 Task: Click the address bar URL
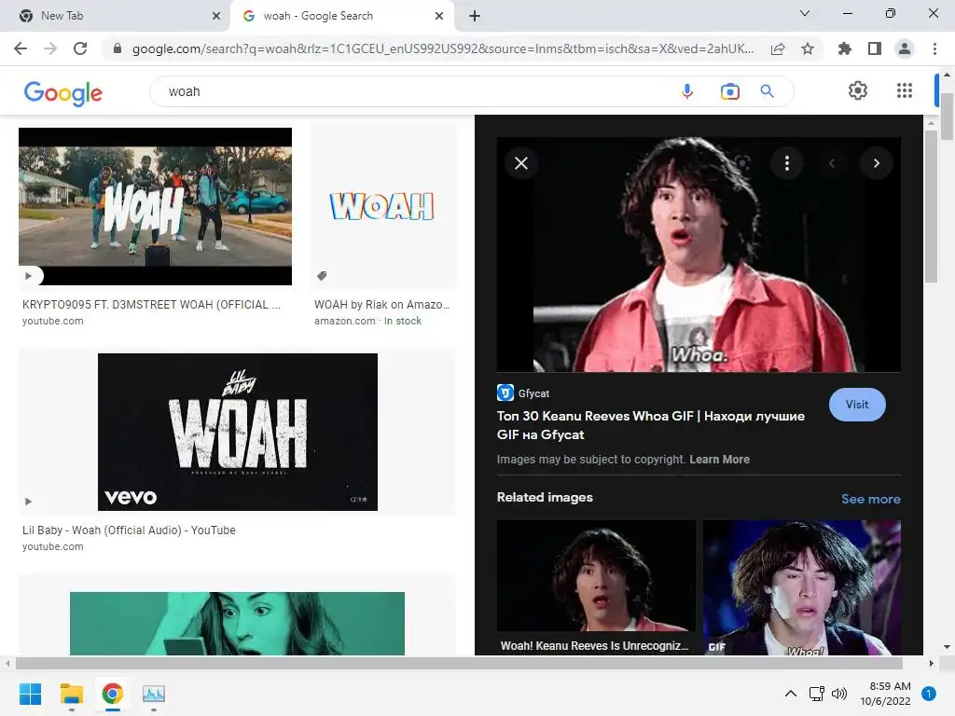click(443, 48)
